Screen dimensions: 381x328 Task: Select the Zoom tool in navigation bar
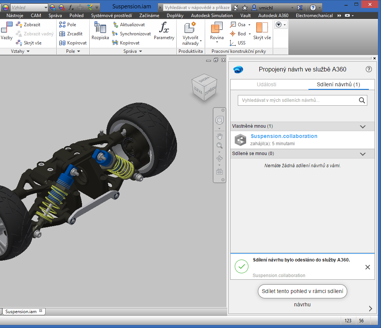220,146
